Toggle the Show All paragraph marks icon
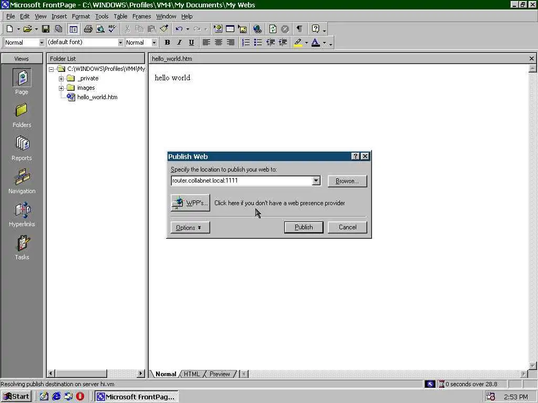This screenshot has width=538, height=403. coord(299,29)
